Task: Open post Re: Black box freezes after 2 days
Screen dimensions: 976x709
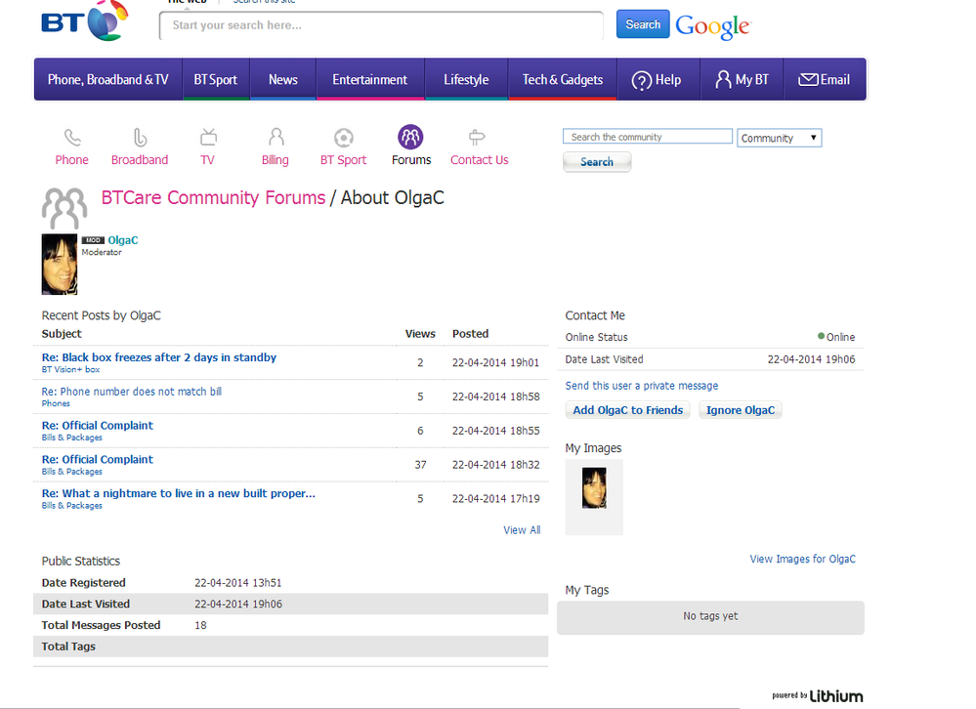Action: pyautogui.click(x=158, y=357)
